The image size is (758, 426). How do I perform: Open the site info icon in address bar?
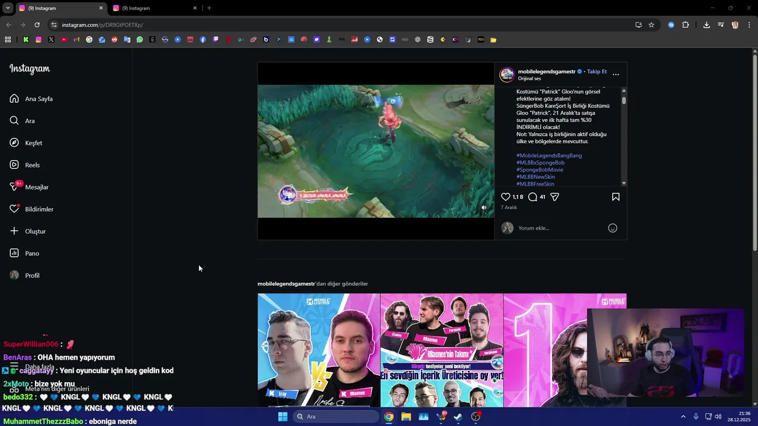point(54,25)
